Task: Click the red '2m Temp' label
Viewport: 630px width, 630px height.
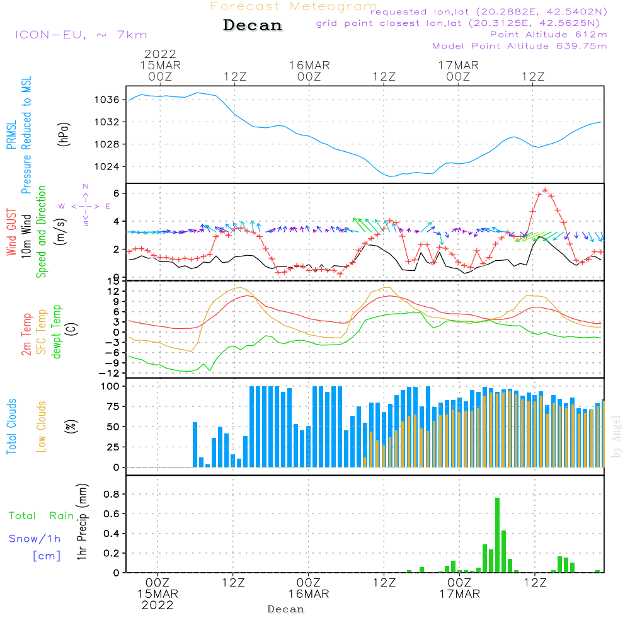Action: (26, 335)
